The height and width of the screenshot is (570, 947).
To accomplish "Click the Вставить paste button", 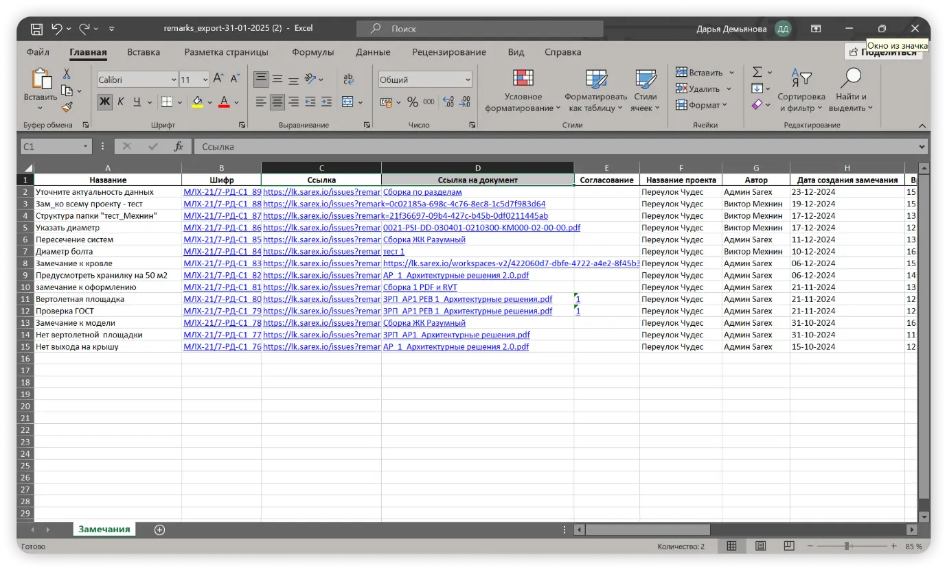I will point(41,89).
